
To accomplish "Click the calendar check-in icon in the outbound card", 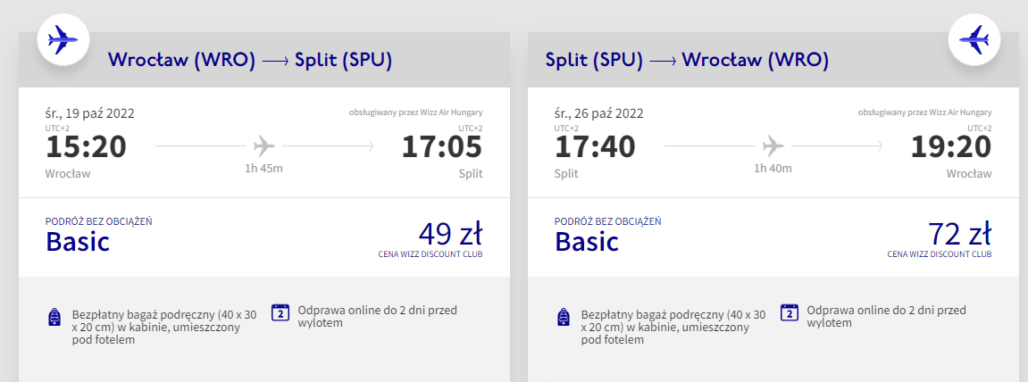I will (x=280, y=312).
